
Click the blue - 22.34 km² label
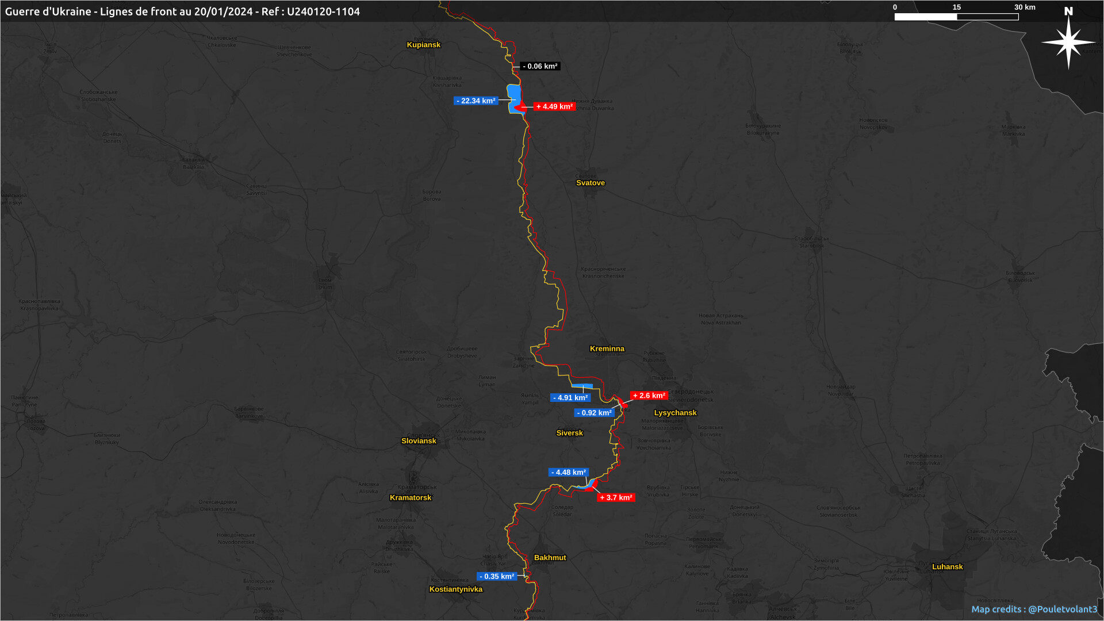point(476,101)
